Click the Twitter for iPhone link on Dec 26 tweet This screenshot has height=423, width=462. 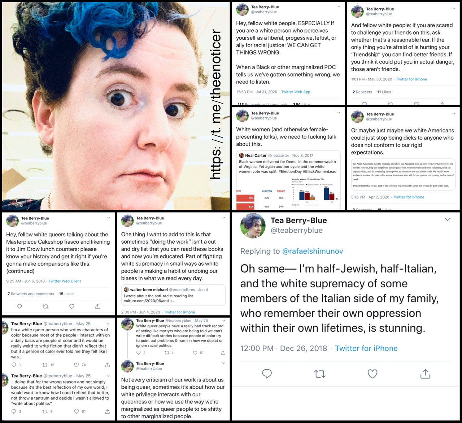click(366, 348)
